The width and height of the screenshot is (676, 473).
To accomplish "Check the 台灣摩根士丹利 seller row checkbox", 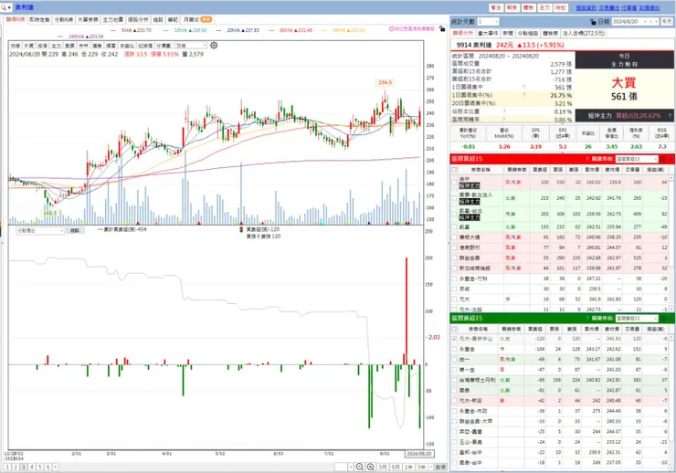I will (x=454, y=380).
